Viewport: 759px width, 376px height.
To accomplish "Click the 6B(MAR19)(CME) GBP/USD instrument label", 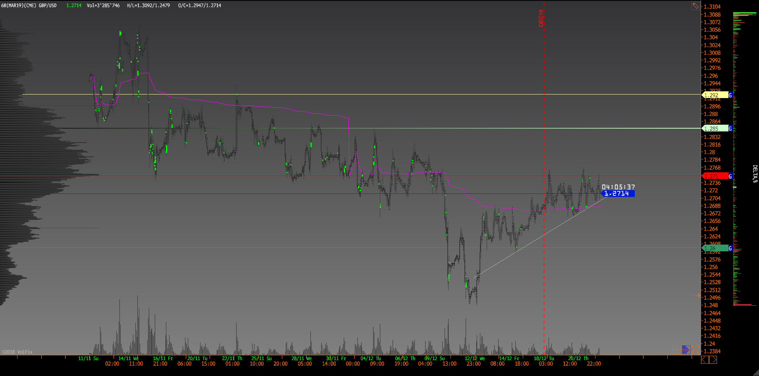I will [x=29, y=6].
